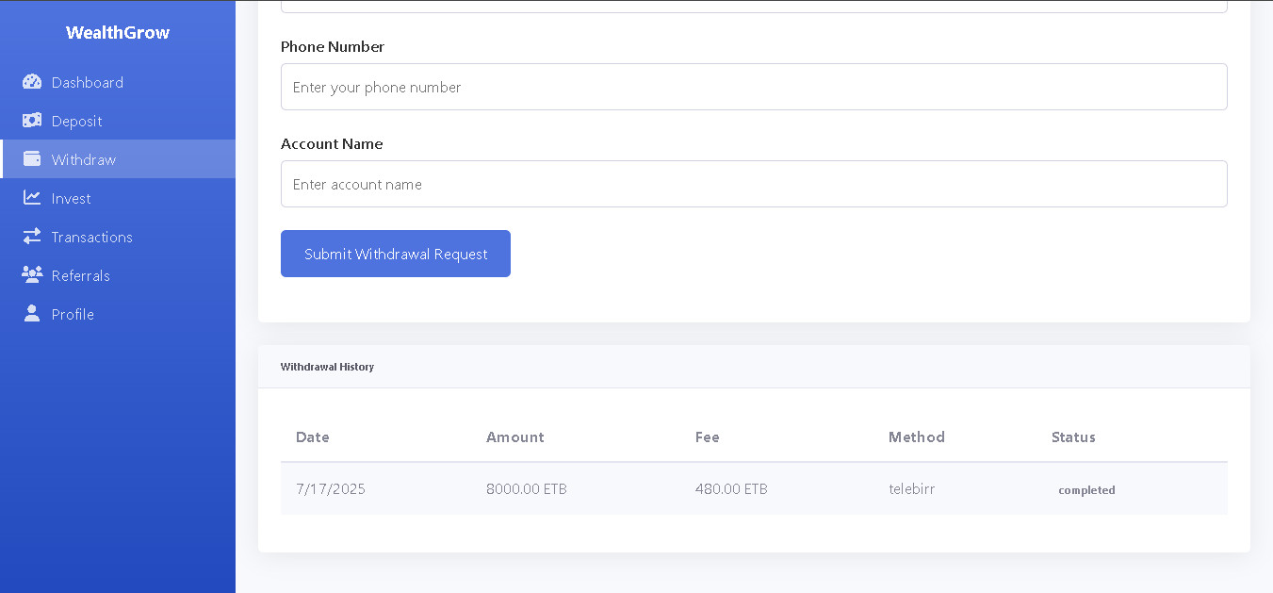The image size is (1273, 593).
Task: Select the Withdraw sidebar item
Action: 118,159
